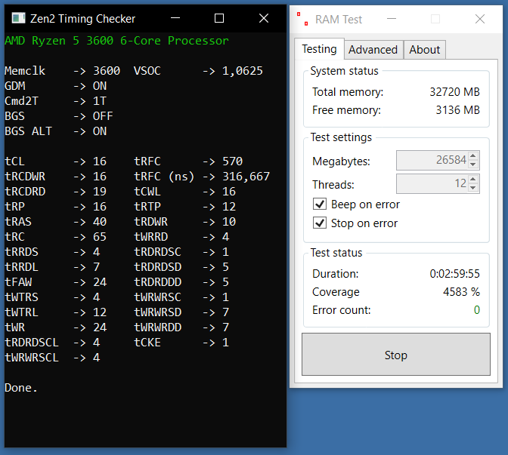Click the tRAS value 40
The image size is (508, 455).
[x=100, y=222]
